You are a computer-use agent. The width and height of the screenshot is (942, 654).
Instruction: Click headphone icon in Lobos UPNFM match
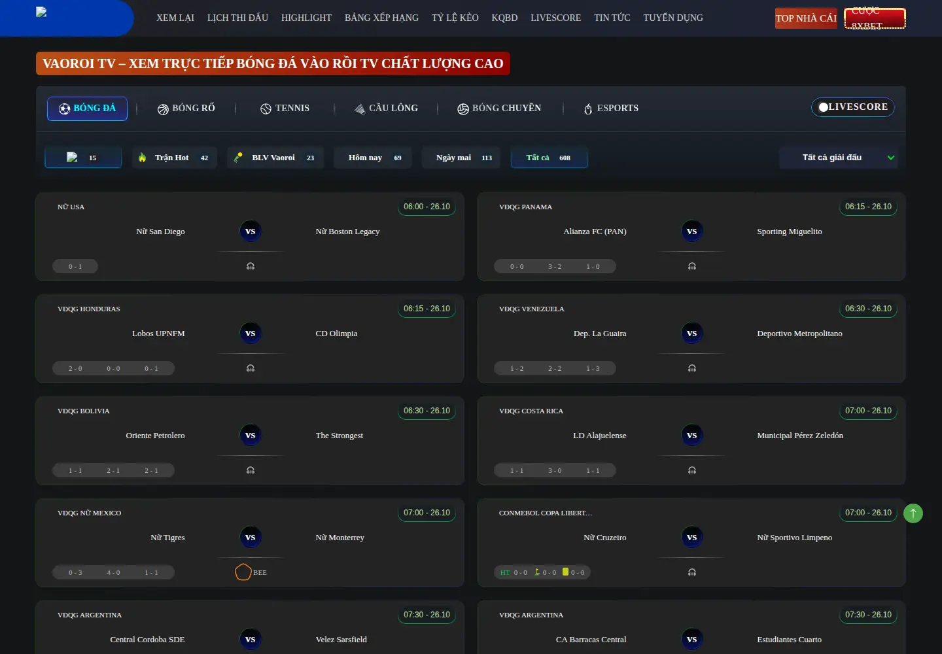pyautogui.click(x=251, y=368)
